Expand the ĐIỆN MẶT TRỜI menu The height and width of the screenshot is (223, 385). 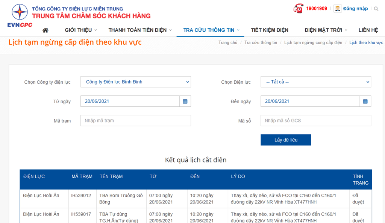tap(326, 30)
